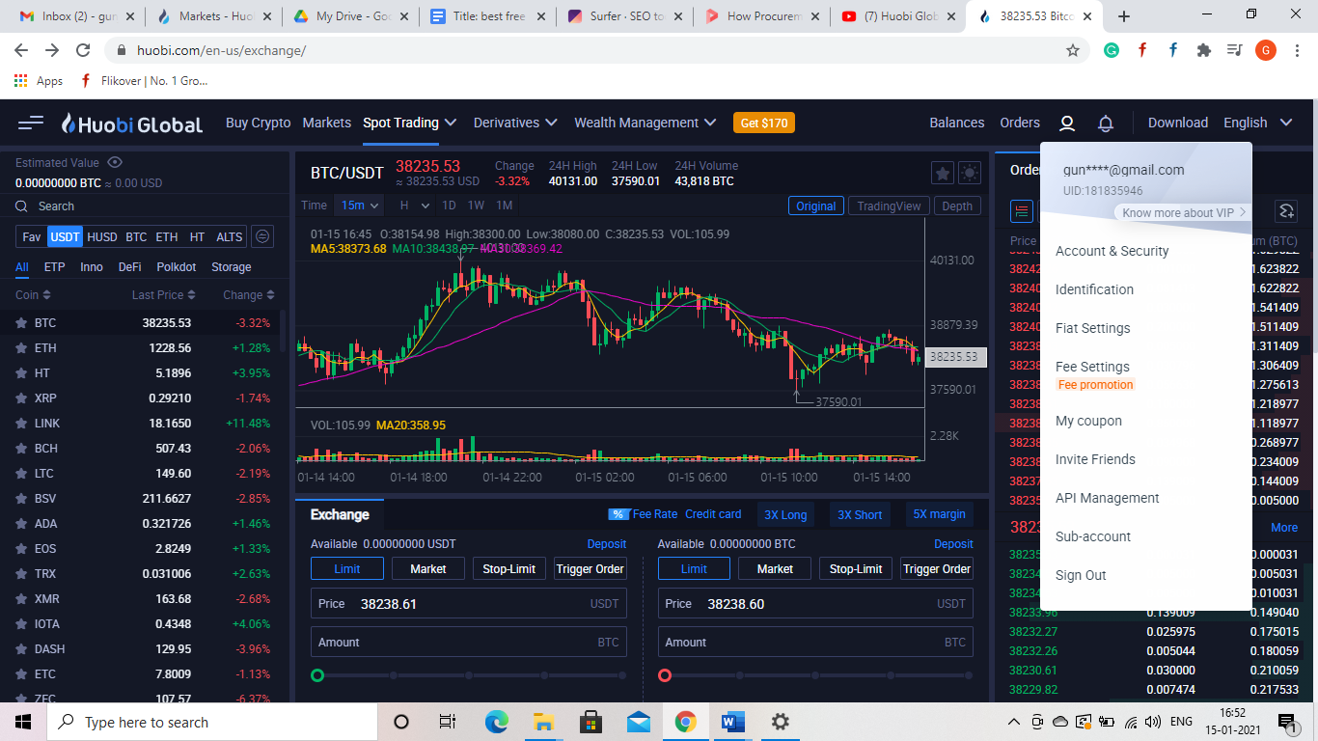Viewport: 1318px width, 741px height.
Task: Reload the Huobi page
Action: [83, 50]
